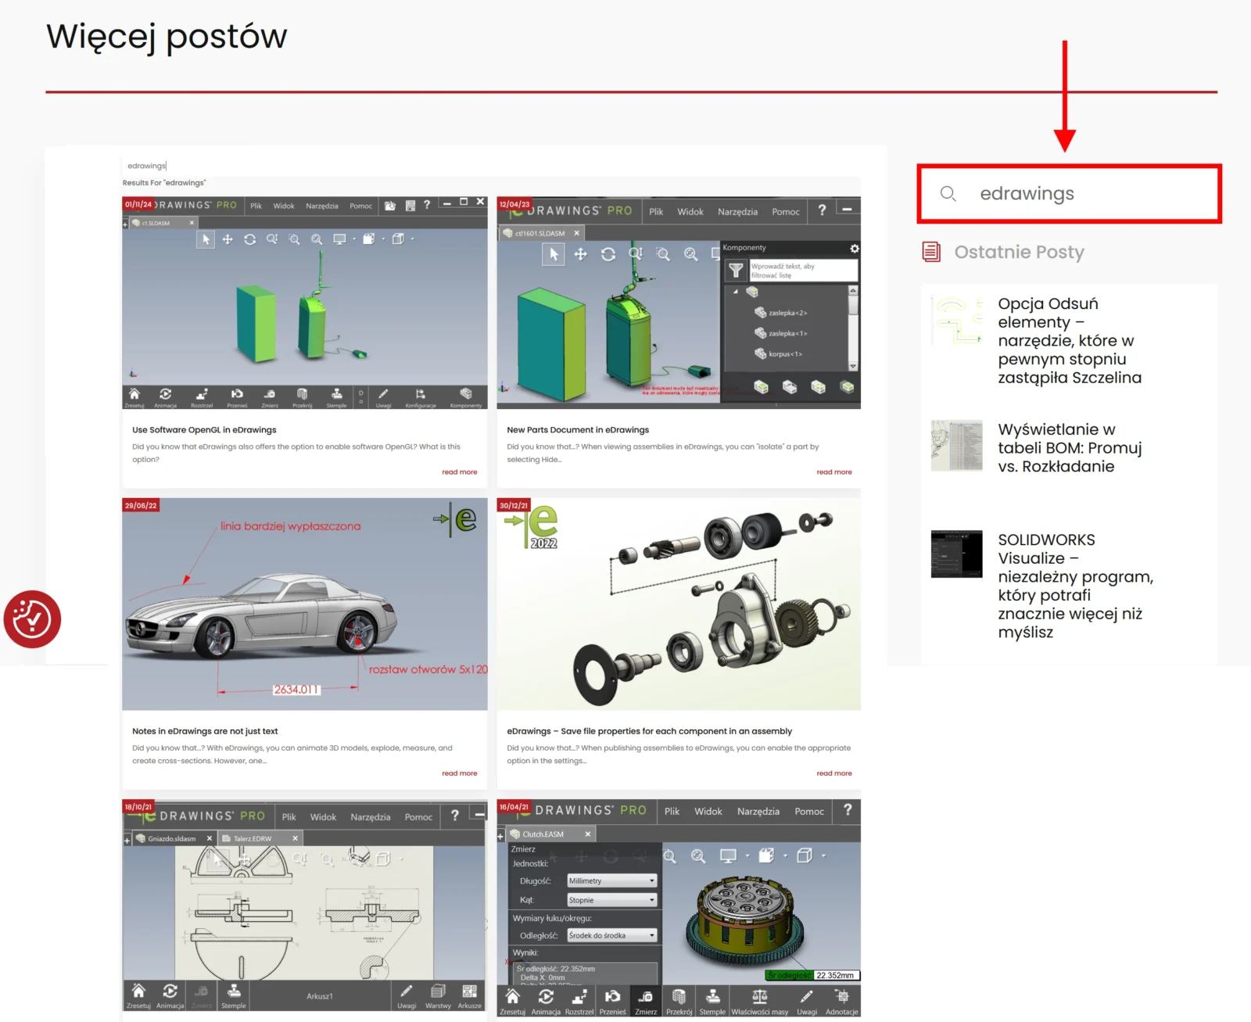
Task: Open the article "Use Software OpenGL in eDrawings"
Action: 204,430
